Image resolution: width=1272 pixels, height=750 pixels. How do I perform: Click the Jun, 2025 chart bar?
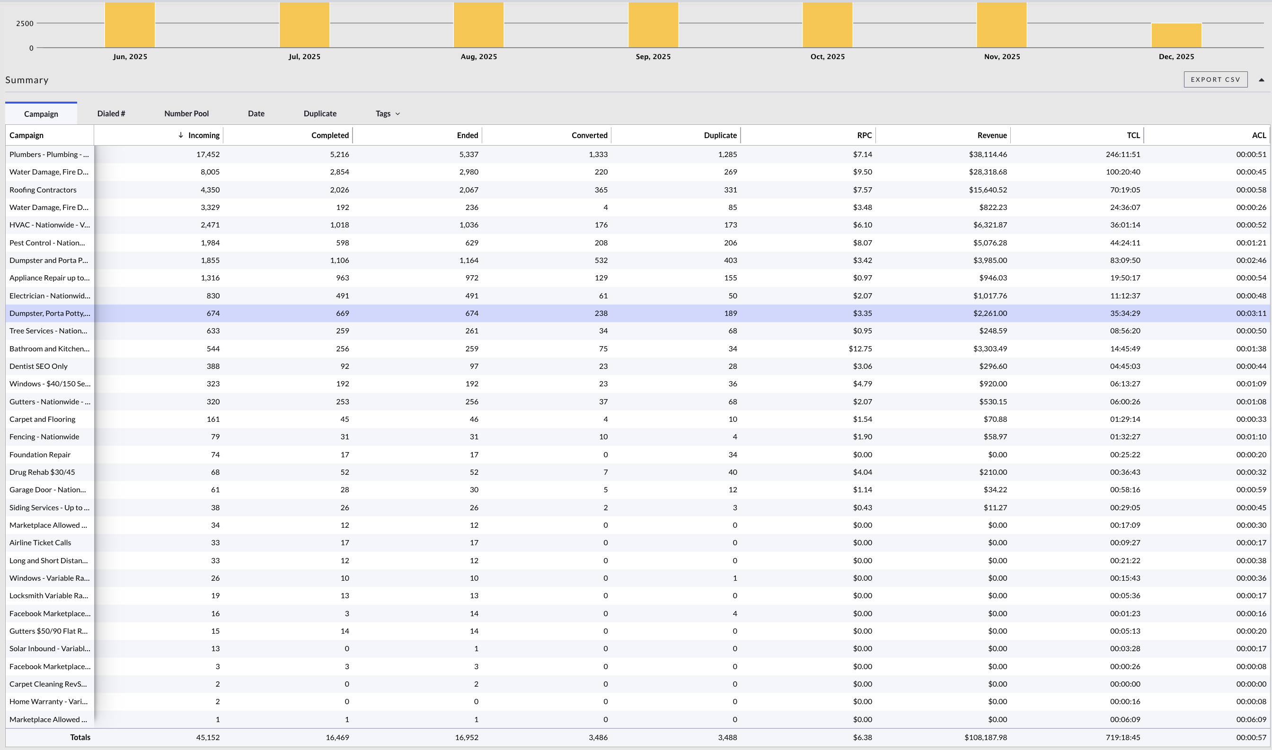pyautogui.click(x=130, y=25)
